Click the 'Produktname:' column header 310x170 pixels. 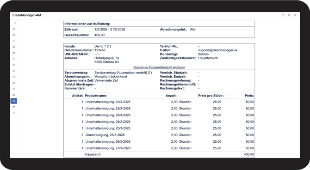[96, 96]
